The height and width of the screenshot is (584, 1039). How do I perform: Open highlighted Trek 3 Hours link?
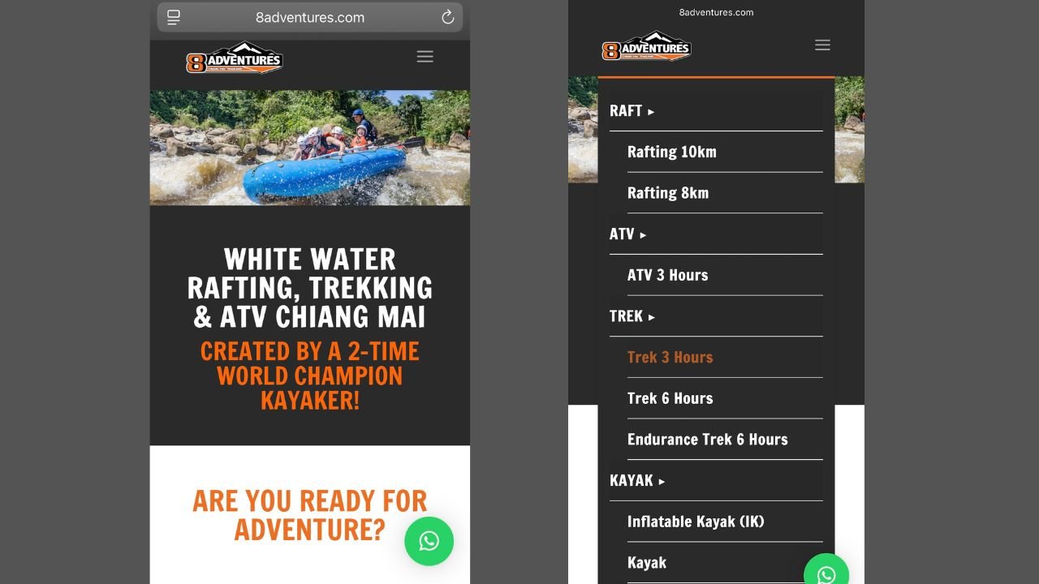point(670,357)
